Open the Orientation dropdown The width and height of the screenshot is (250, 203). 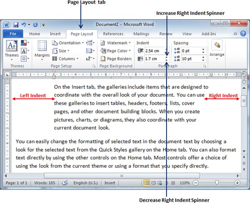pyautogui.click(x=68, y=43)
